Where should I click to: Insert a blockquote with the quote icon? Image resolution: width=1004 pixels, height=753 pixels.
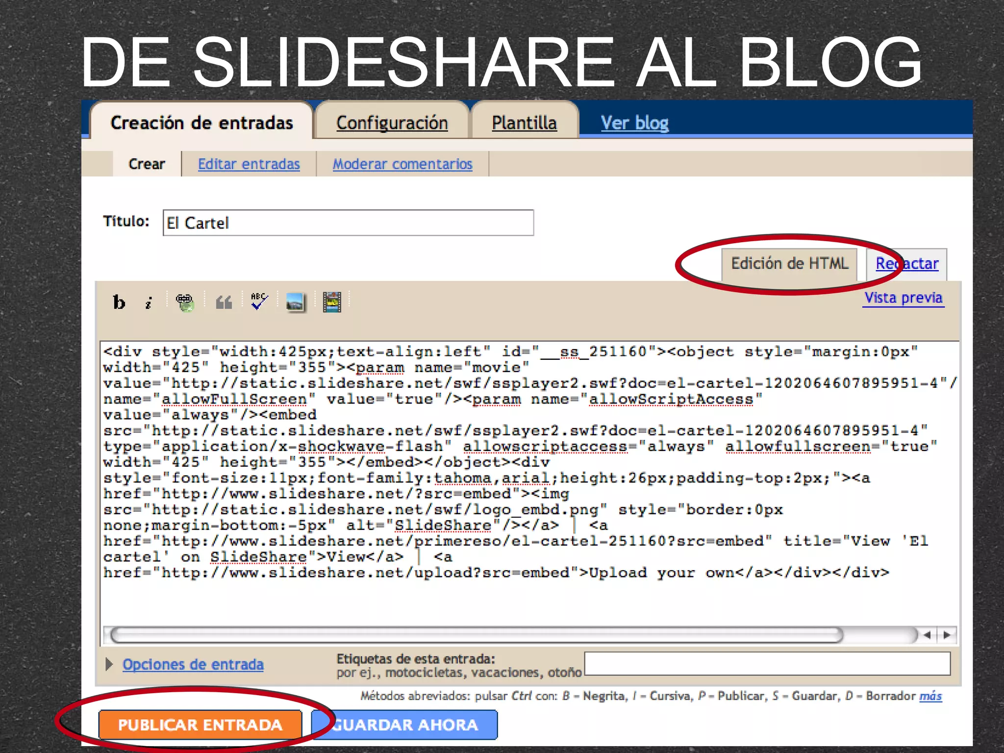pos(224,302)
